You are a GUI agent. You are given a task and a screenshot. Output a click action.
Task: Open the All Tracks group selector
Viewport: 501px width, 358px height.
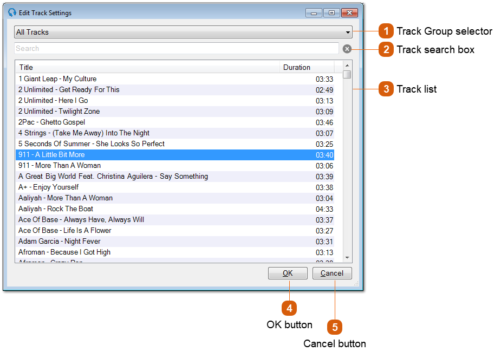(181, 32)
